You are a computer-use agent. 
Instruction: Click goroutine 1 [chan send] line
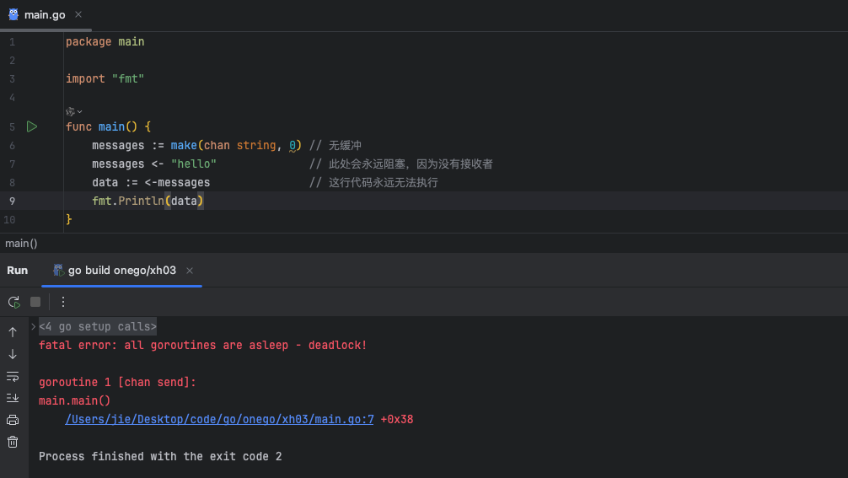coord(117,382)
